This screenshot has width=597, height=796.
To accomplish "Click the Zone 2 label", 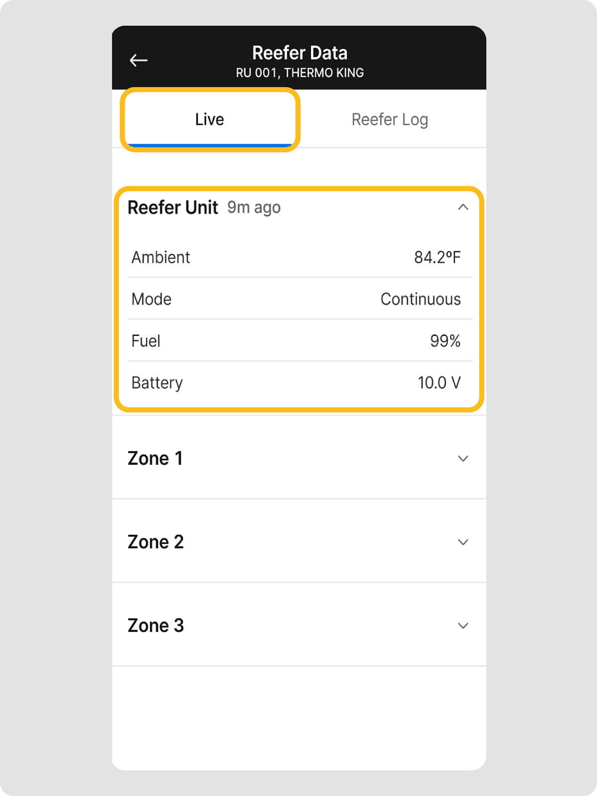I will (156, 542).
